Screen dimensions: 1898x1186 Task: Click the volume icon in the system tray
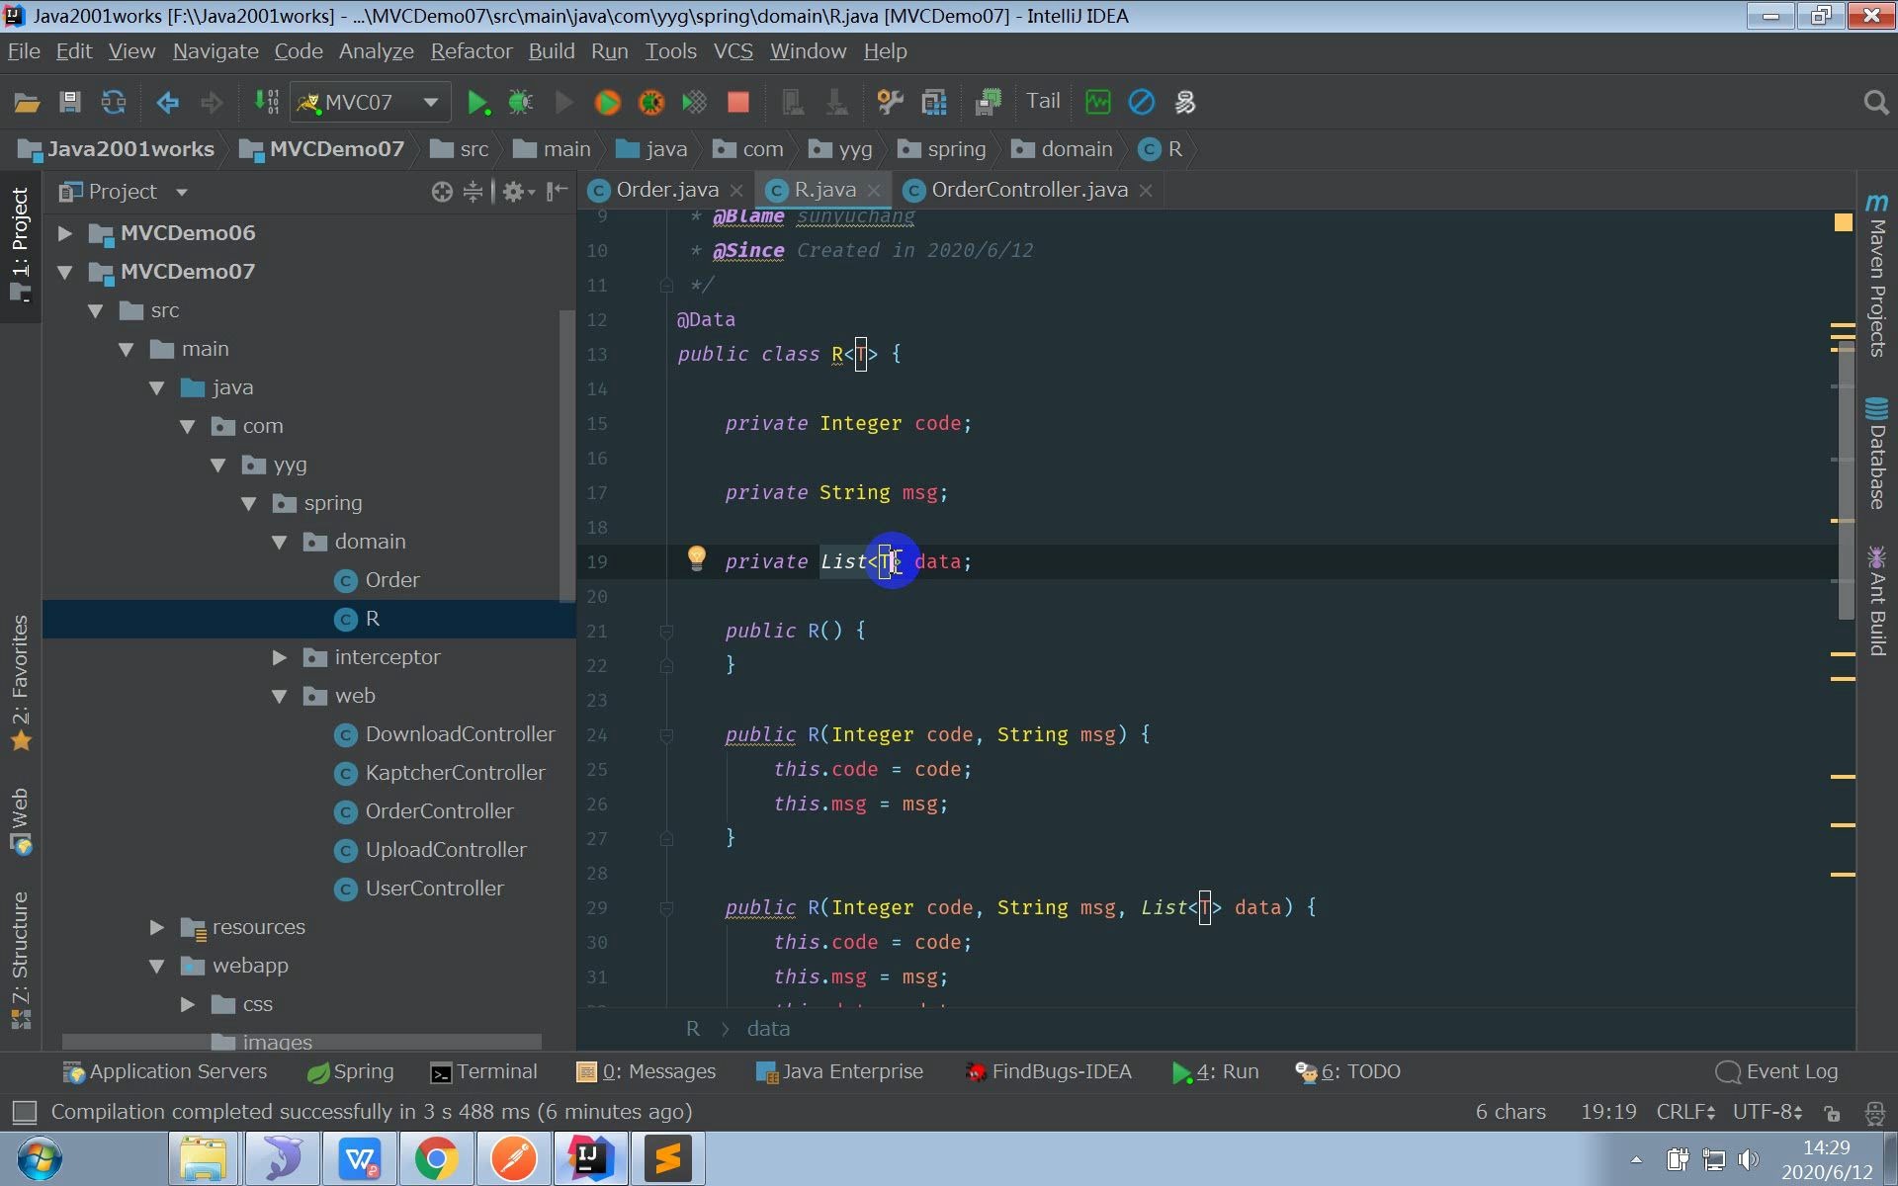(x=1748, y=1159)
